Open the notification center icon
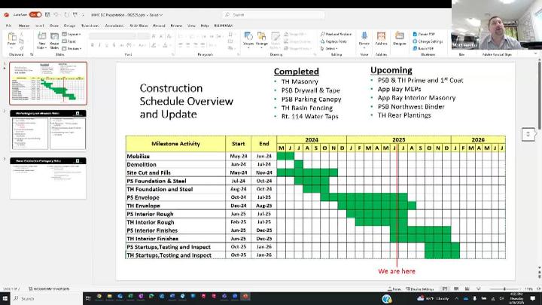 (533, 298)
